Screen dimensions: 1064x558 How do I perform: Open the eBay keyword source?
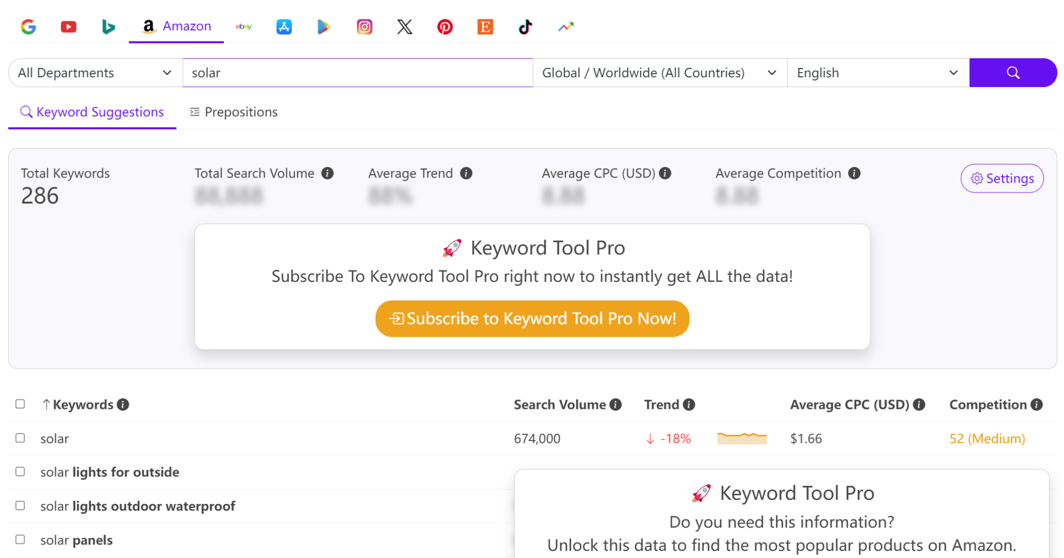pyautogui.click(x=244, y=26)
